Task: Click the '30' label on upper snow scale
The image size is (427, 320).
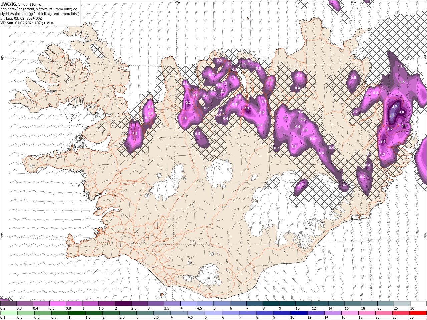Action: (x=412, y=308)
